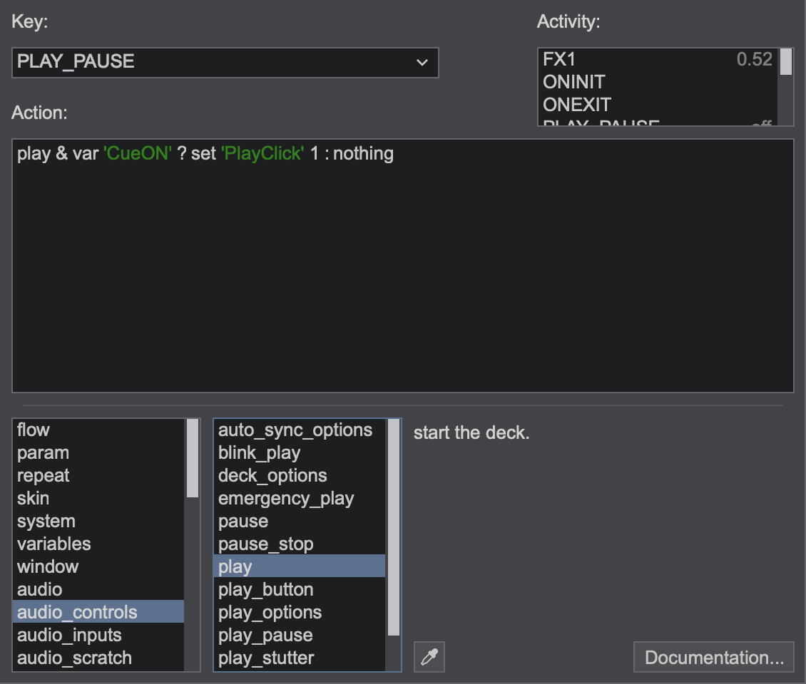Click the Activity list scrollbar thumb
806x684 pixels.
tap(786, 61)
